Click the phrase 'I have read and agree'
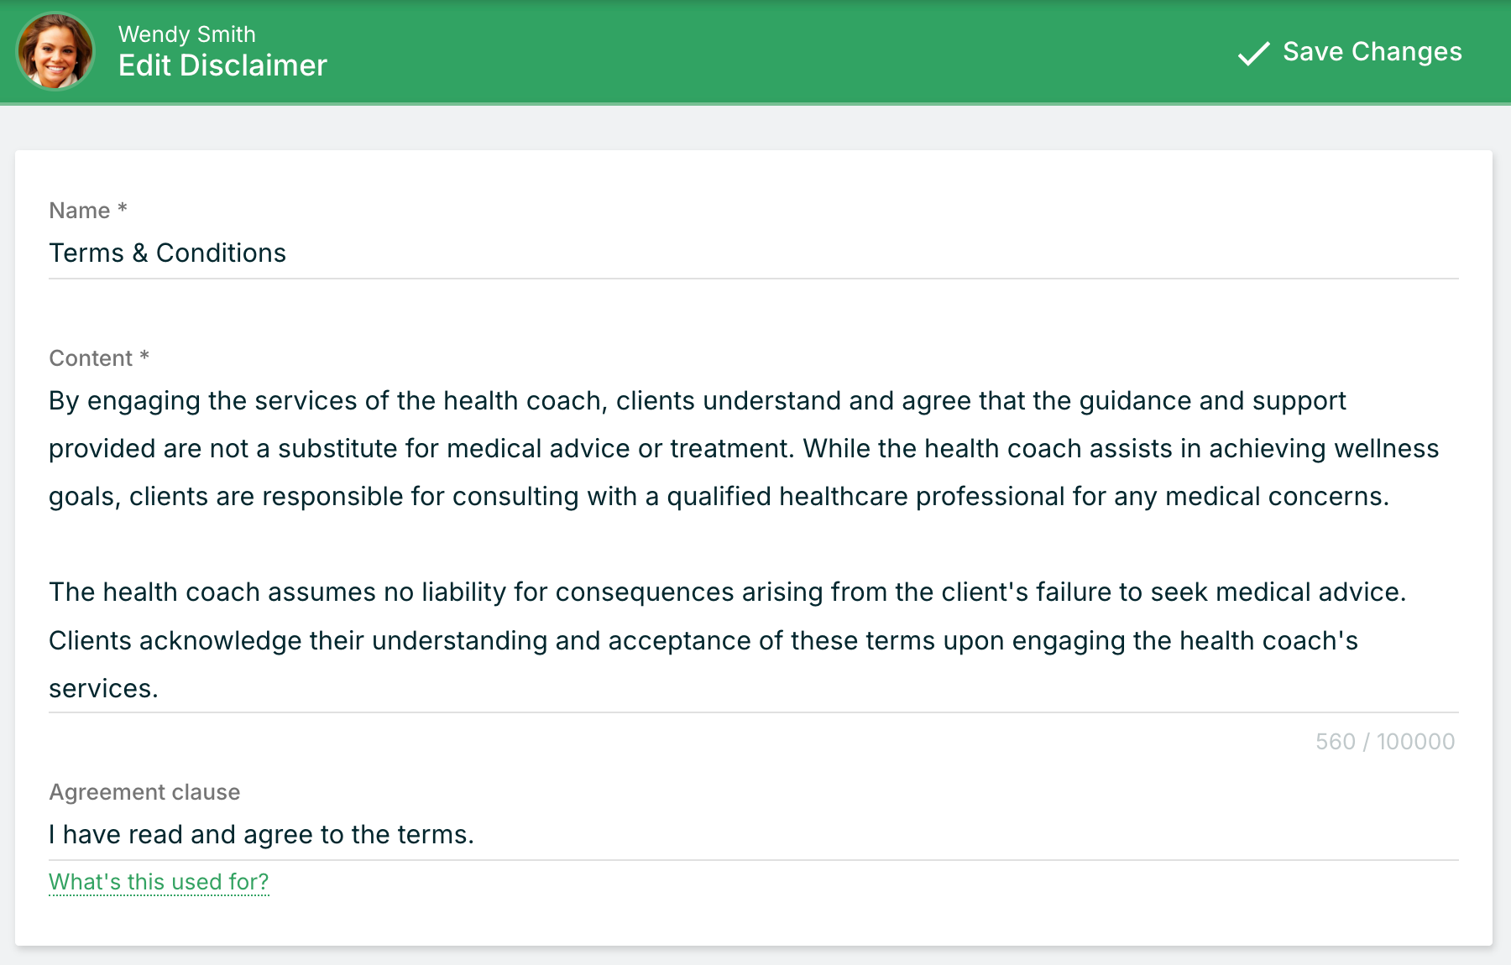Image resolution: width=1511 pixels, height=965 pixels. (180, 835)
